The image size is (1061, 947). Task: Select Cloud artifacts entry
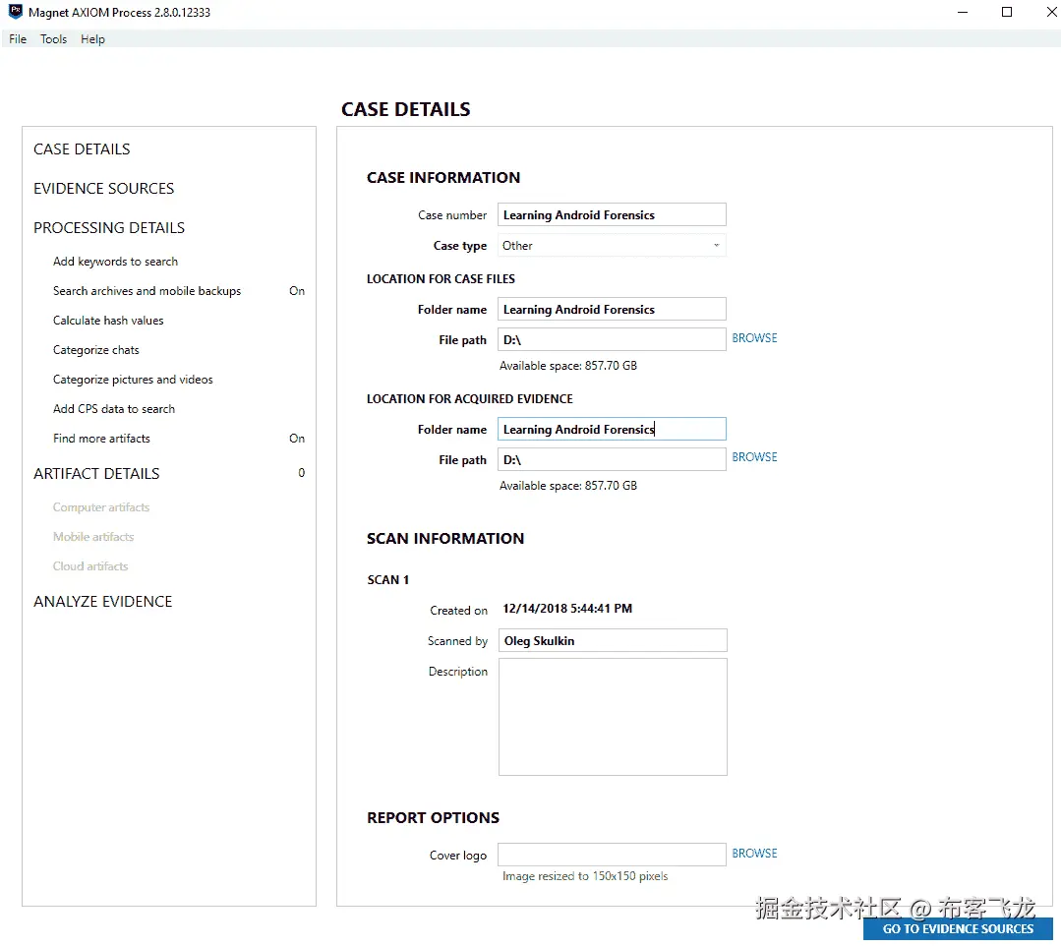point(90,565)
